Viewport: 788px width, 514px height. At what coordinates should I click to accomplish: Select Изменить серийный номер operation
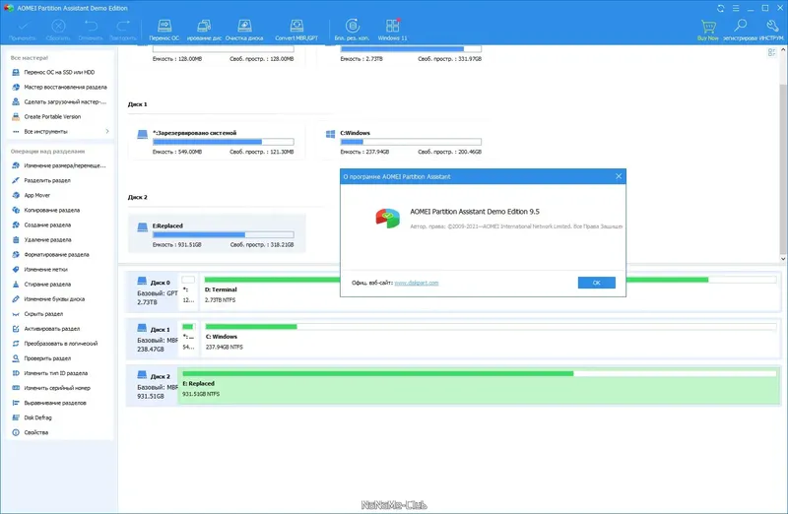coord(51,388)
